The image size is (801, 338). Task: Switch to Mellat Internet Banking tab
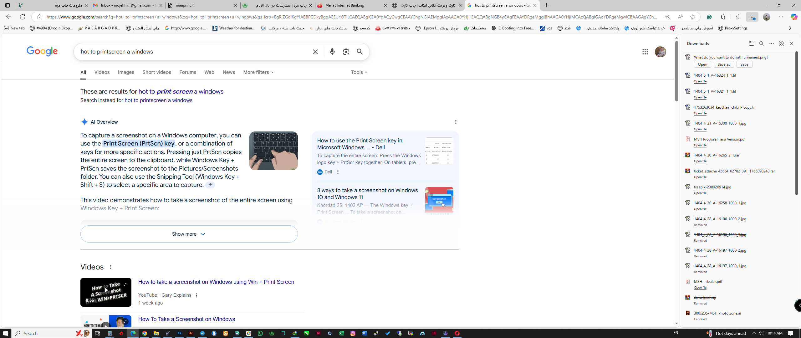pyautogui.click(x=344, y=5)
